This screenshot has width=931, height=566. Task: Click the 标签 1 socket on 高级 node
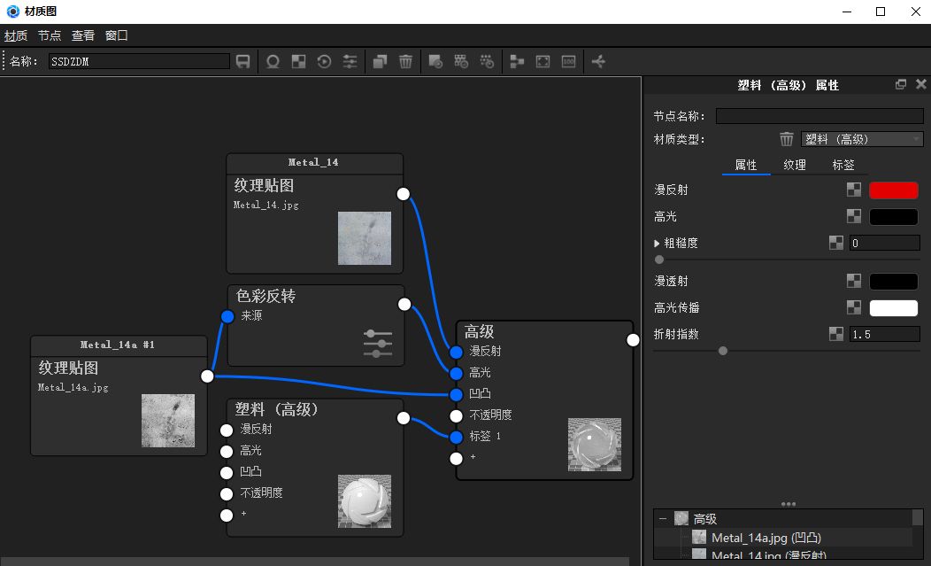pyautogui.click(x=456, y=437)
